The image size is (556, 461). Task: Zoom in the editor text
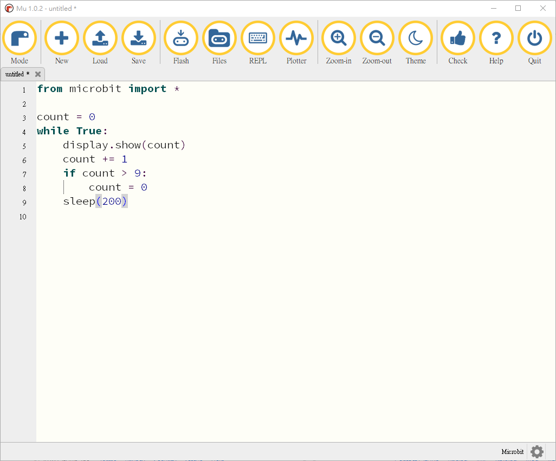pos(339,38)
